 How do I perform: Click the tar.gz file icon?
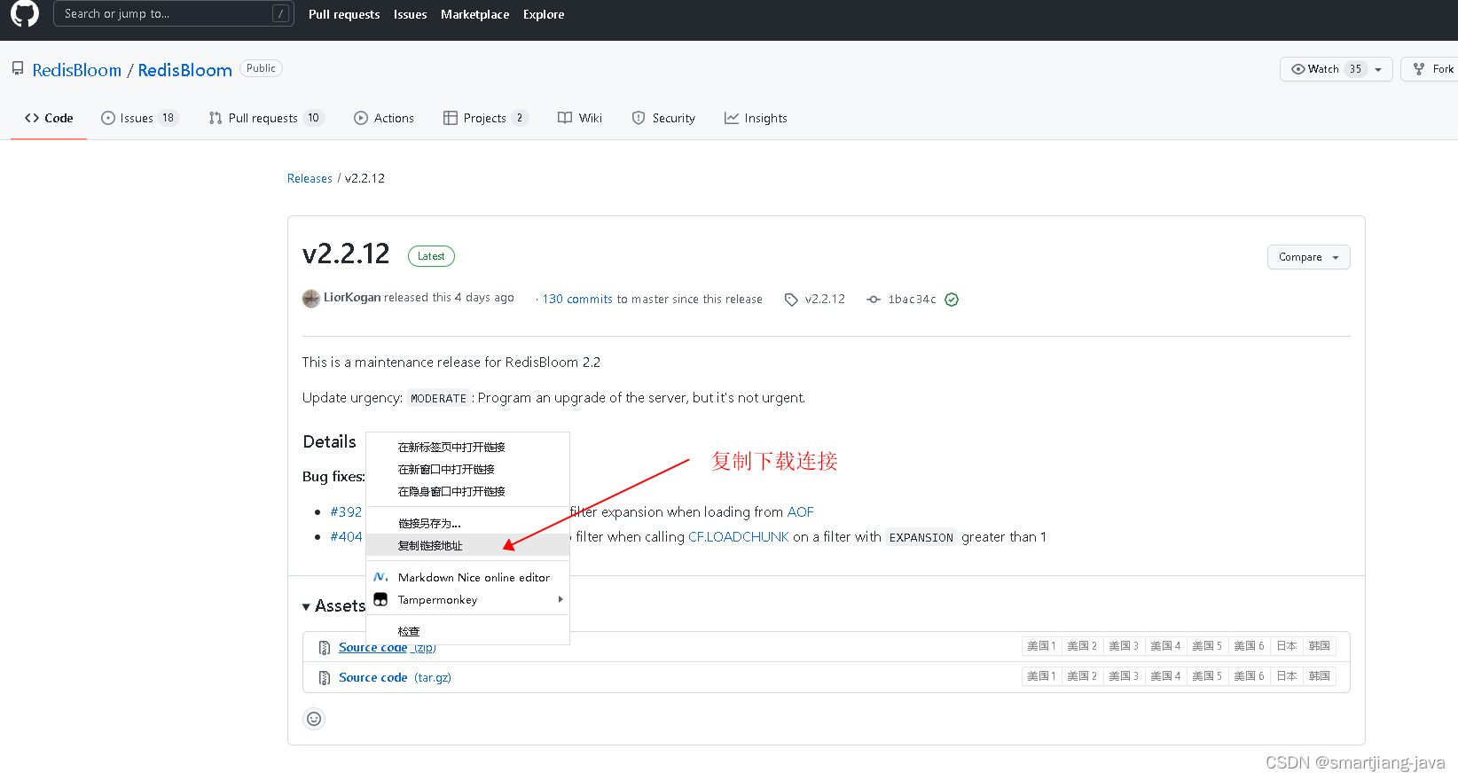pyautogui.click(x=325, y=678)
